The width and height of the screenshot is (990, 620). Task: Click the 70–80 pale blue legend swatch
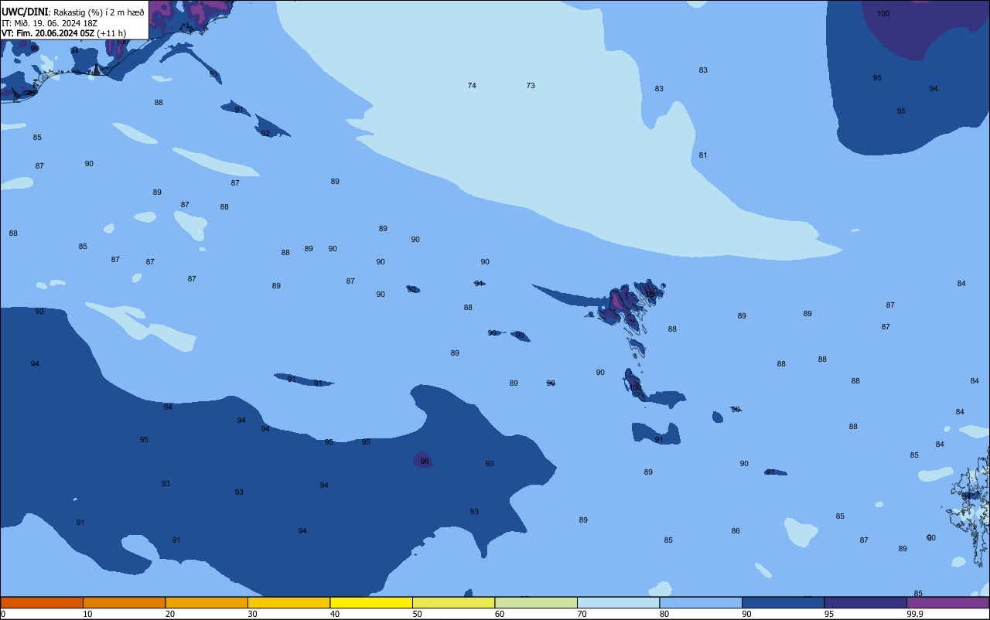coord(618,602)
